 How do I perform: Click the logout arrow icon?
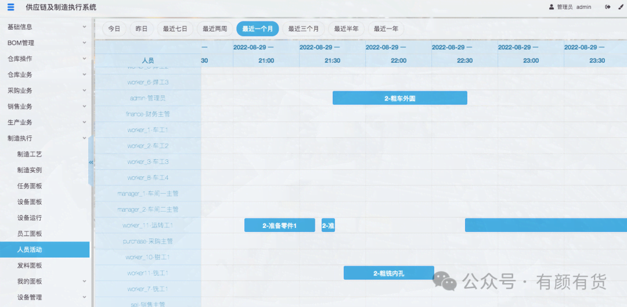pos(608,7)
